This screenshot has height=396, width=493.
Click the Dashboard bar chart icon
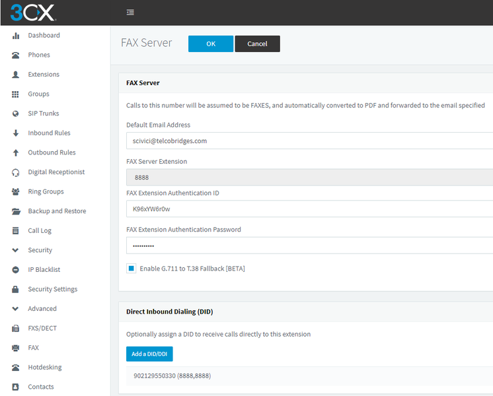coord(15,36)
